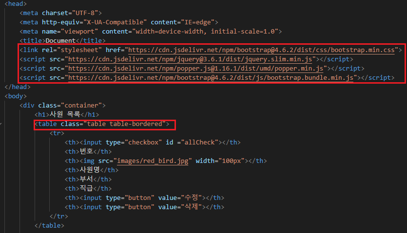
Task: Click the opening body tag
Action: [16, 96]
